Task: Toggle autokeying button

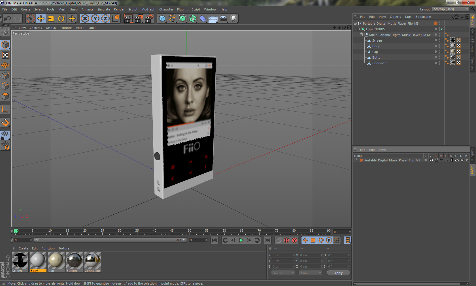Action: (x=286, y=240)
